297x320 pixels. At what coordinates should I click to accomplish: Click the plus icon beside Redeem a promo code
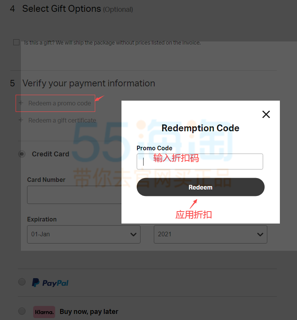pos(21,103)
